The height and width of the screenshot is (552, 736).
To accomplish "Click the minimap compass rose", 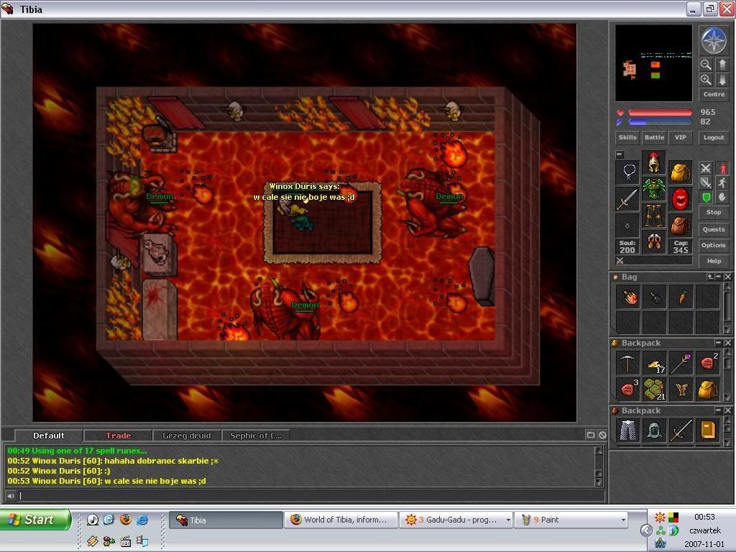I will [x=714, y=40].
